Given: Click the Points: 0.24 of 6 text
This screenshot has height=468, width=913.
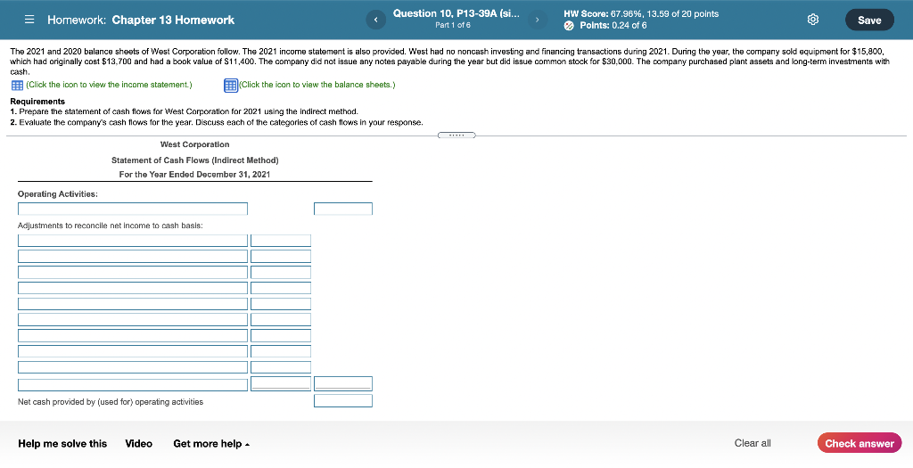Looking at the screenshot, I should (x=613, y=26).
